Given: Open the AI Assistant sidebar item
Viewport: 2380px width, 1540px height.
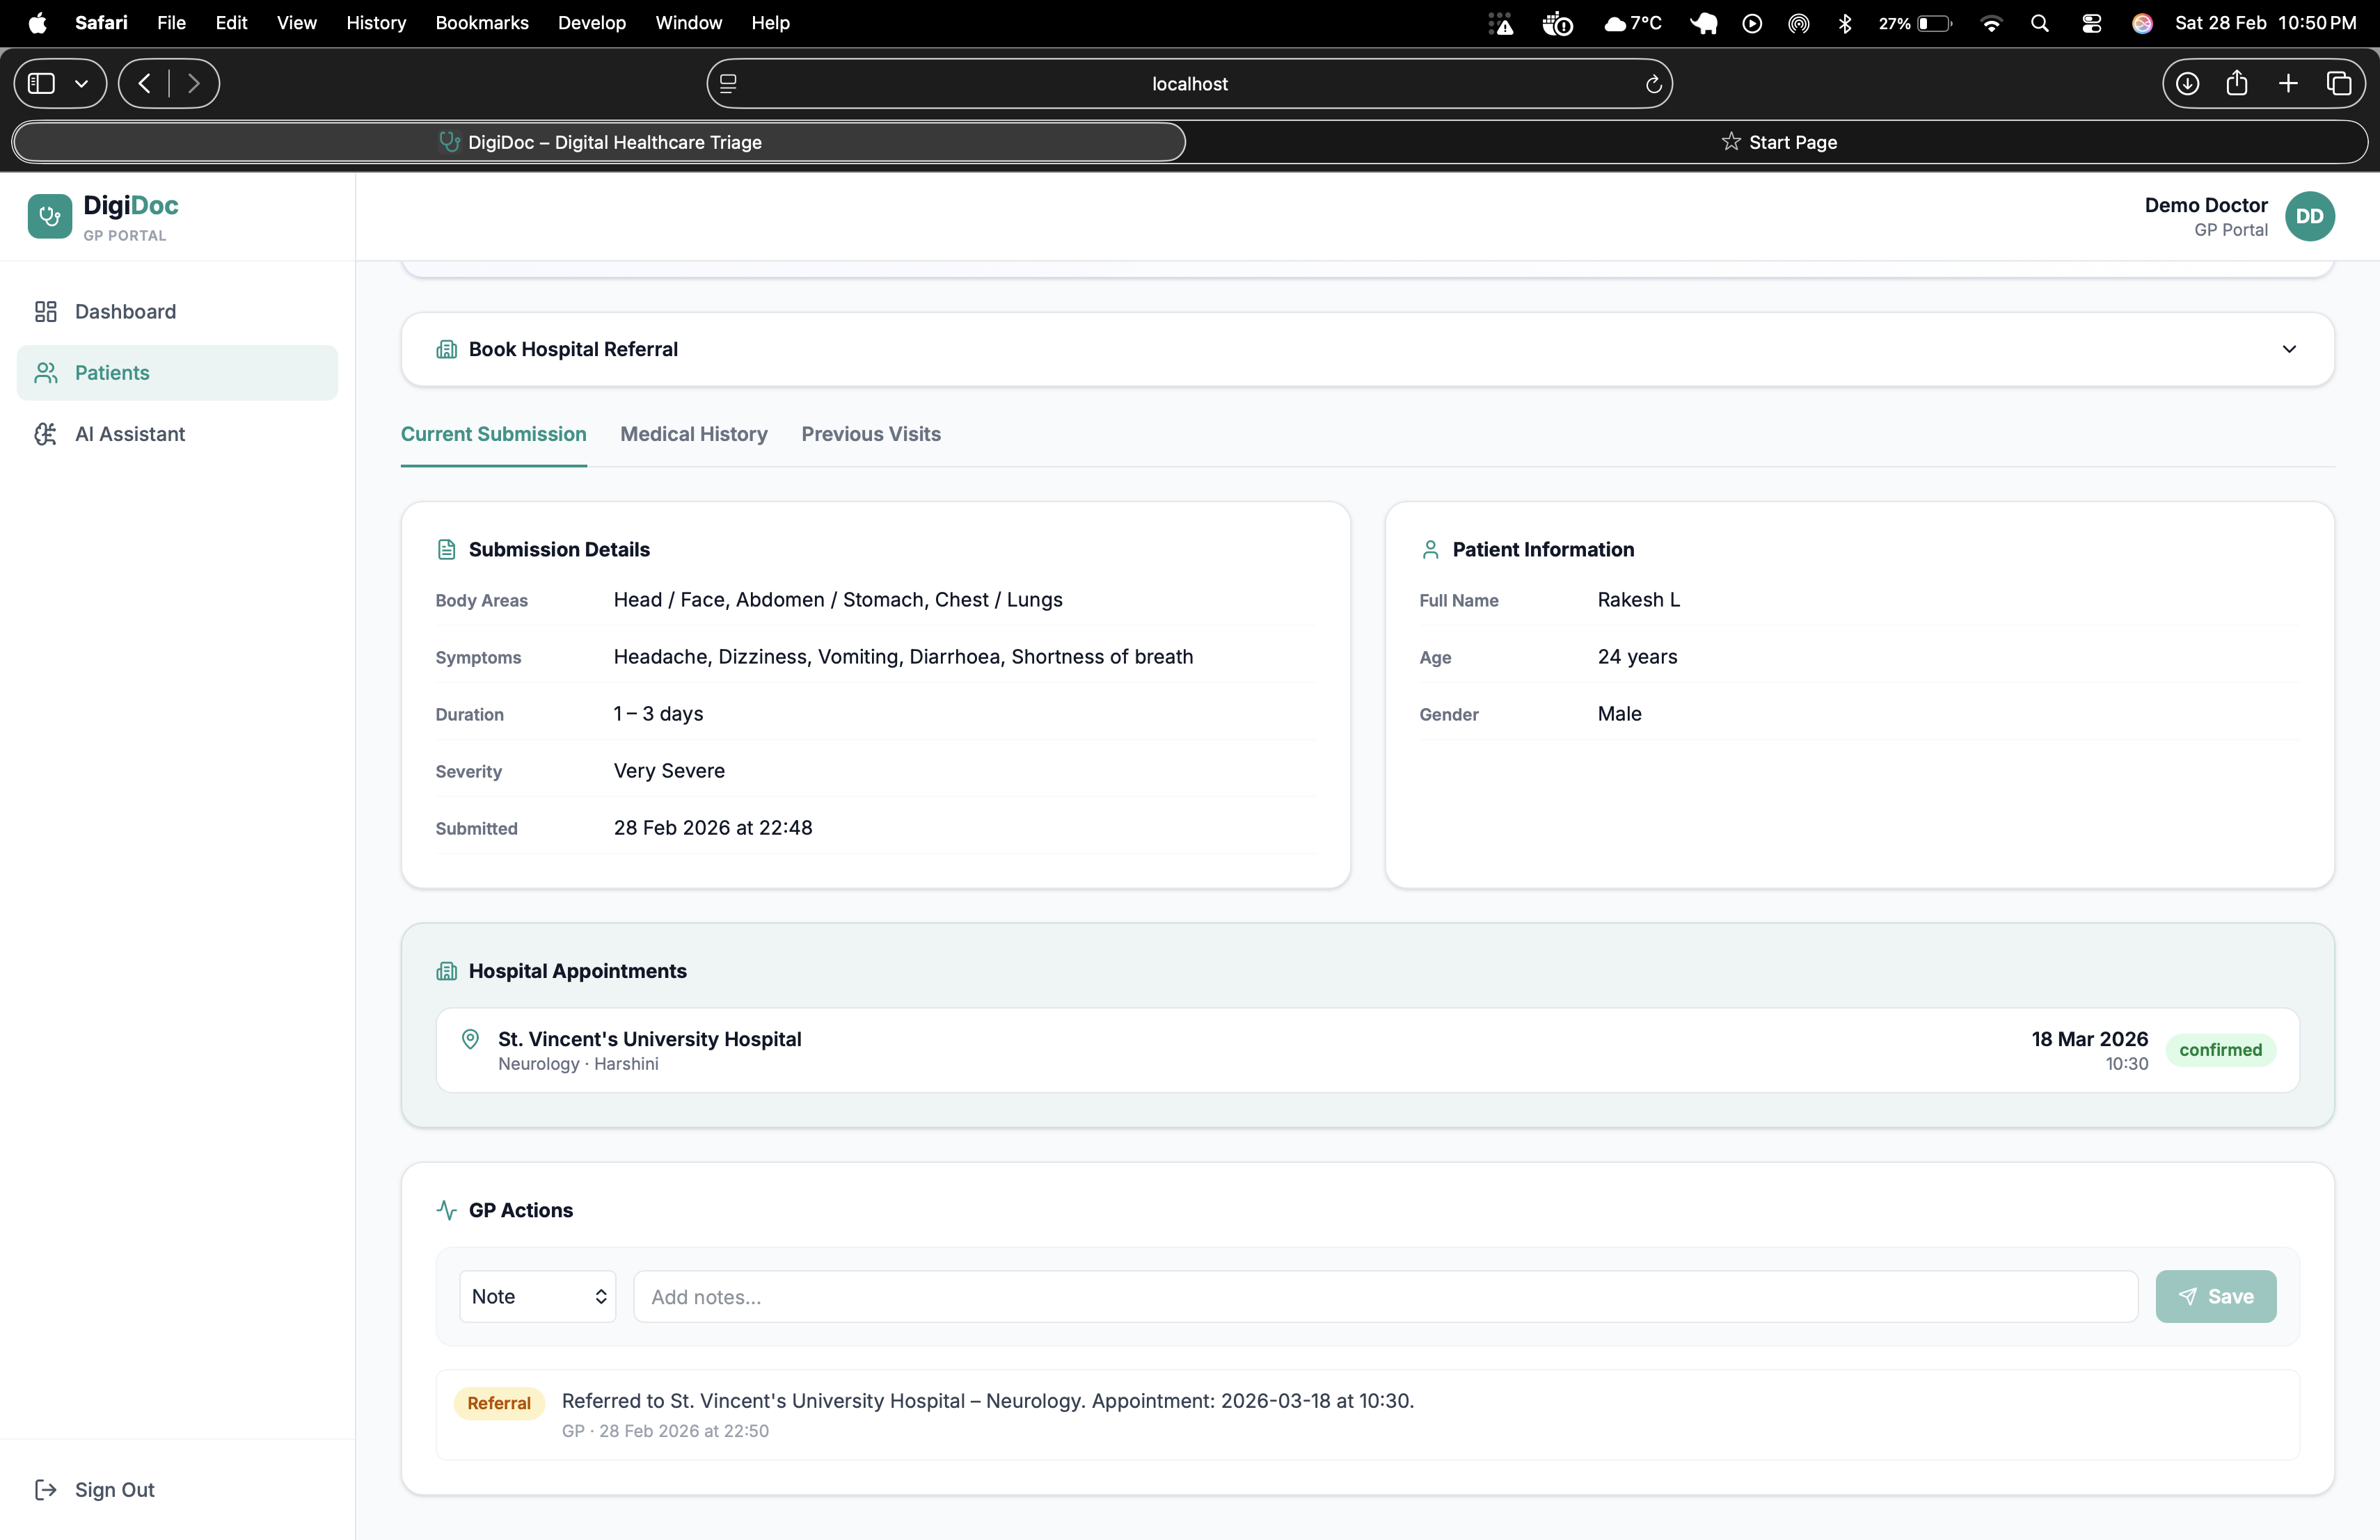Looking at the screenshot, I should click(x=129, y=434).
